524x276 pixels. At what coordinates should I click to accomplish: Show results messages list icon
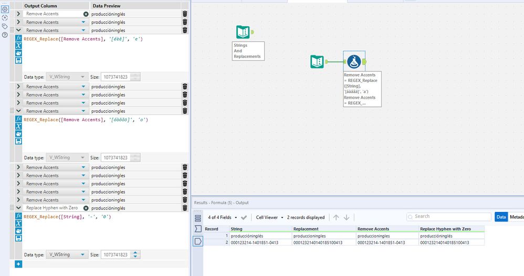click(x=198, y=218)
